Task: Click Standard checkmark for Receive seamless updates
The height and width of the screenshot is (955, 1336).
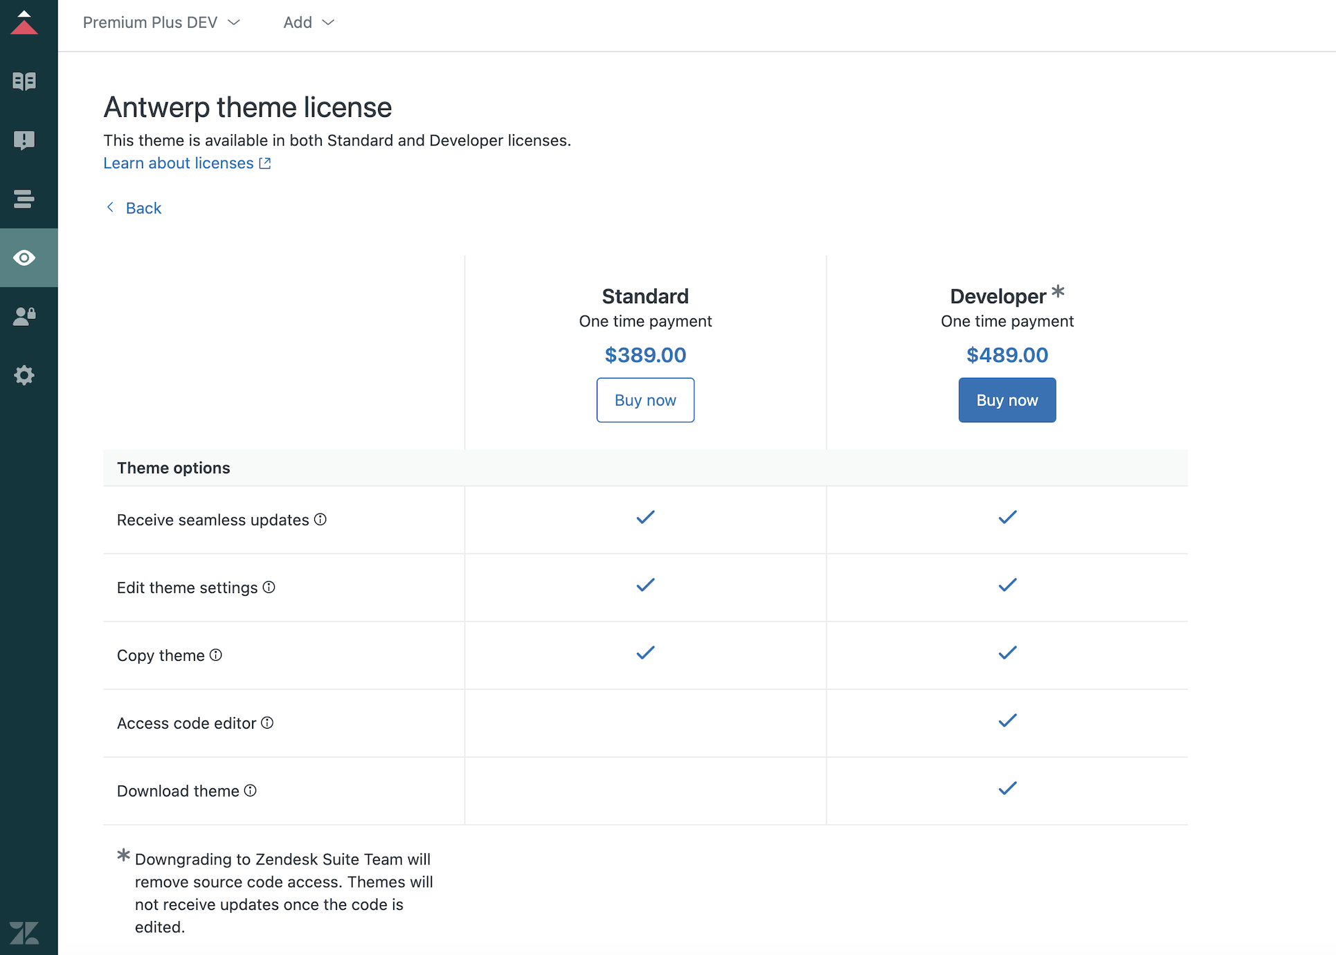Action: (645, 517)
